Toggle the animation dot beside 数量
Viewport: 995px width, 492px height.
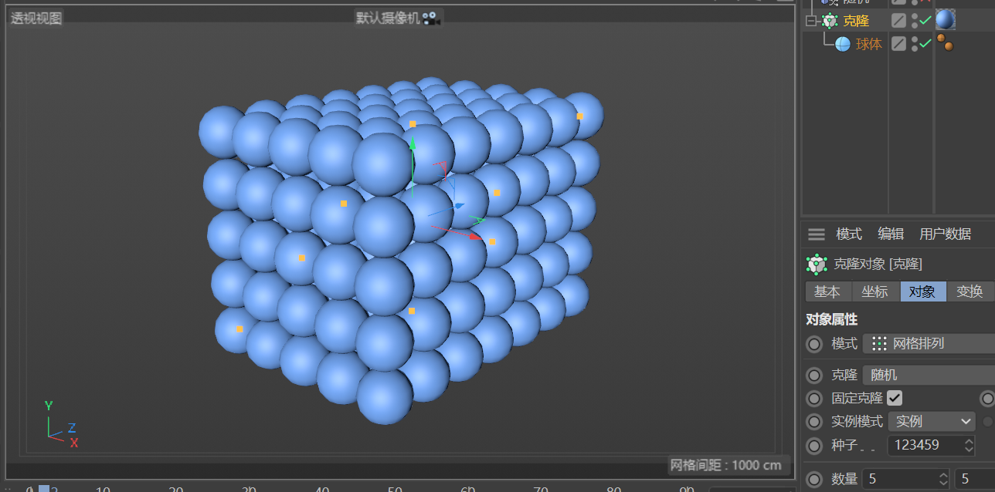[x=814, y=479]
